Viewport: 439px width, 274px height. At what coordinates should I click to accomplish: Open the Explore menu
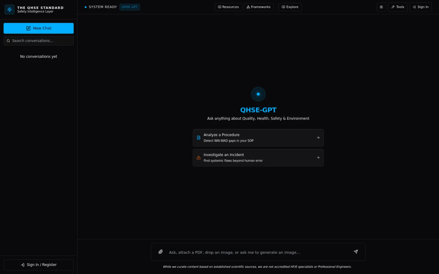click(x=290, y=7)
